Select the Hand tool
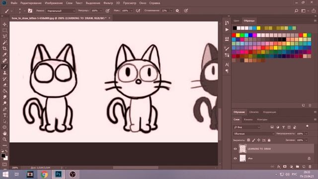The width and height of the screenshot is (318, 179). coord(4,133)
